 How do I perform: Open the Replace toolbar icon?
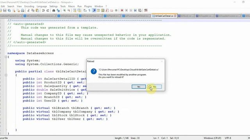pyautogui.click(x=58, y=10)
